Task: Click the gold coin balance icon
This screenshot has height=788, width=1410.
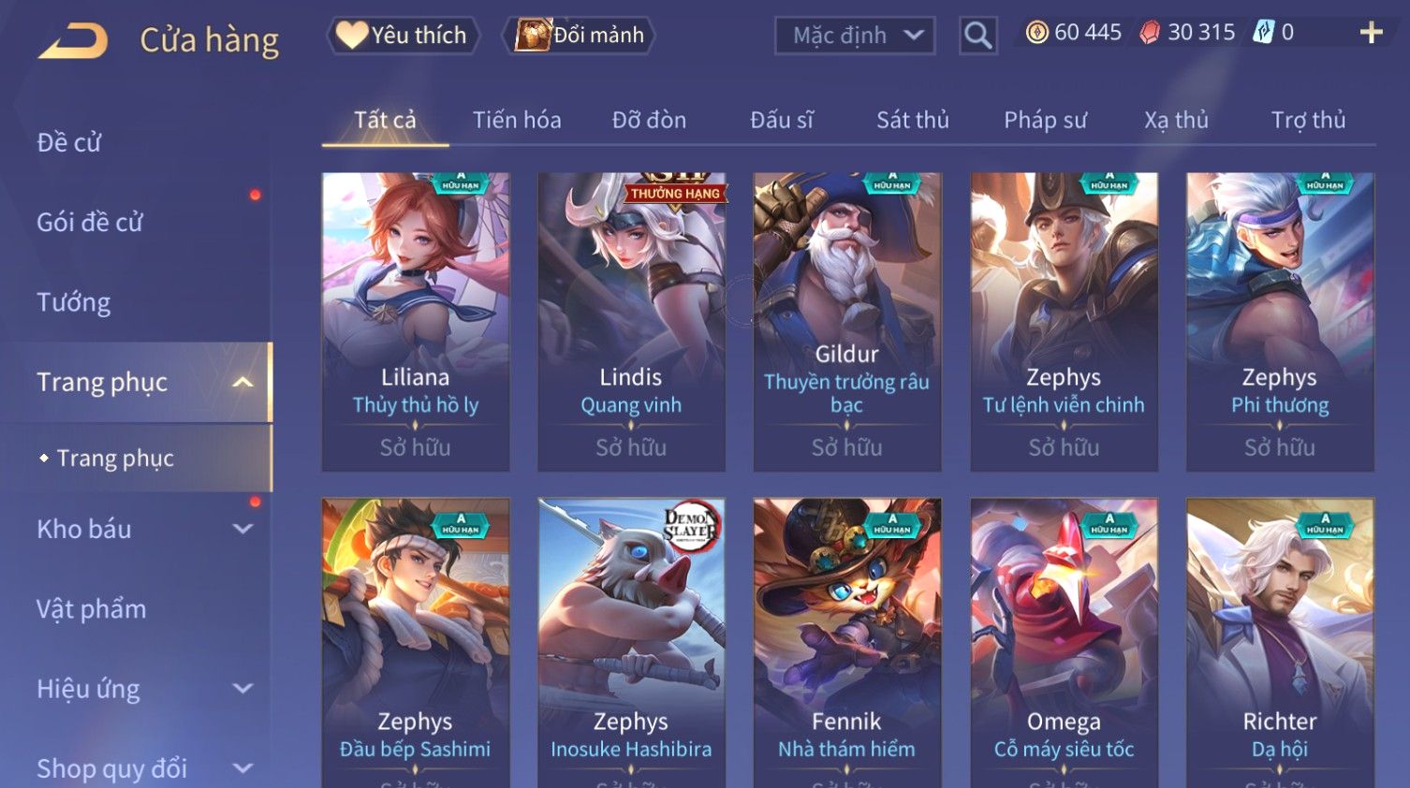Action: pyautogui.click(x=1036, y=33)
